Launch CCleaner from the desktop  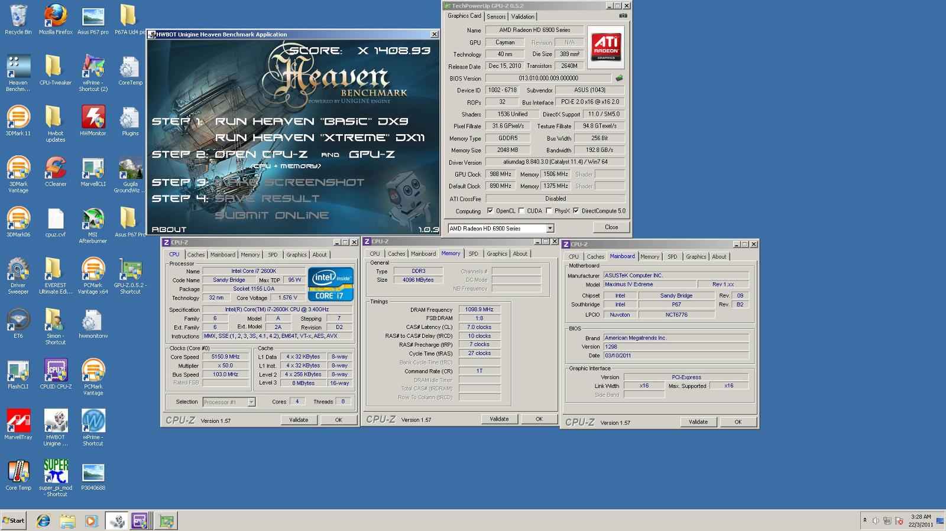point(56,172)
